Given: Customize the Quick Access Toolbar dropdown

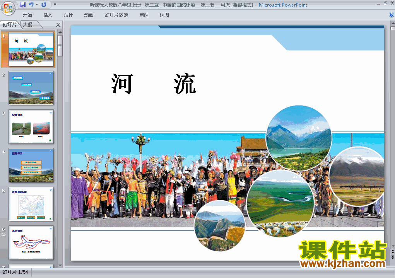Looking at the screenshot, I should pos(55,5).
